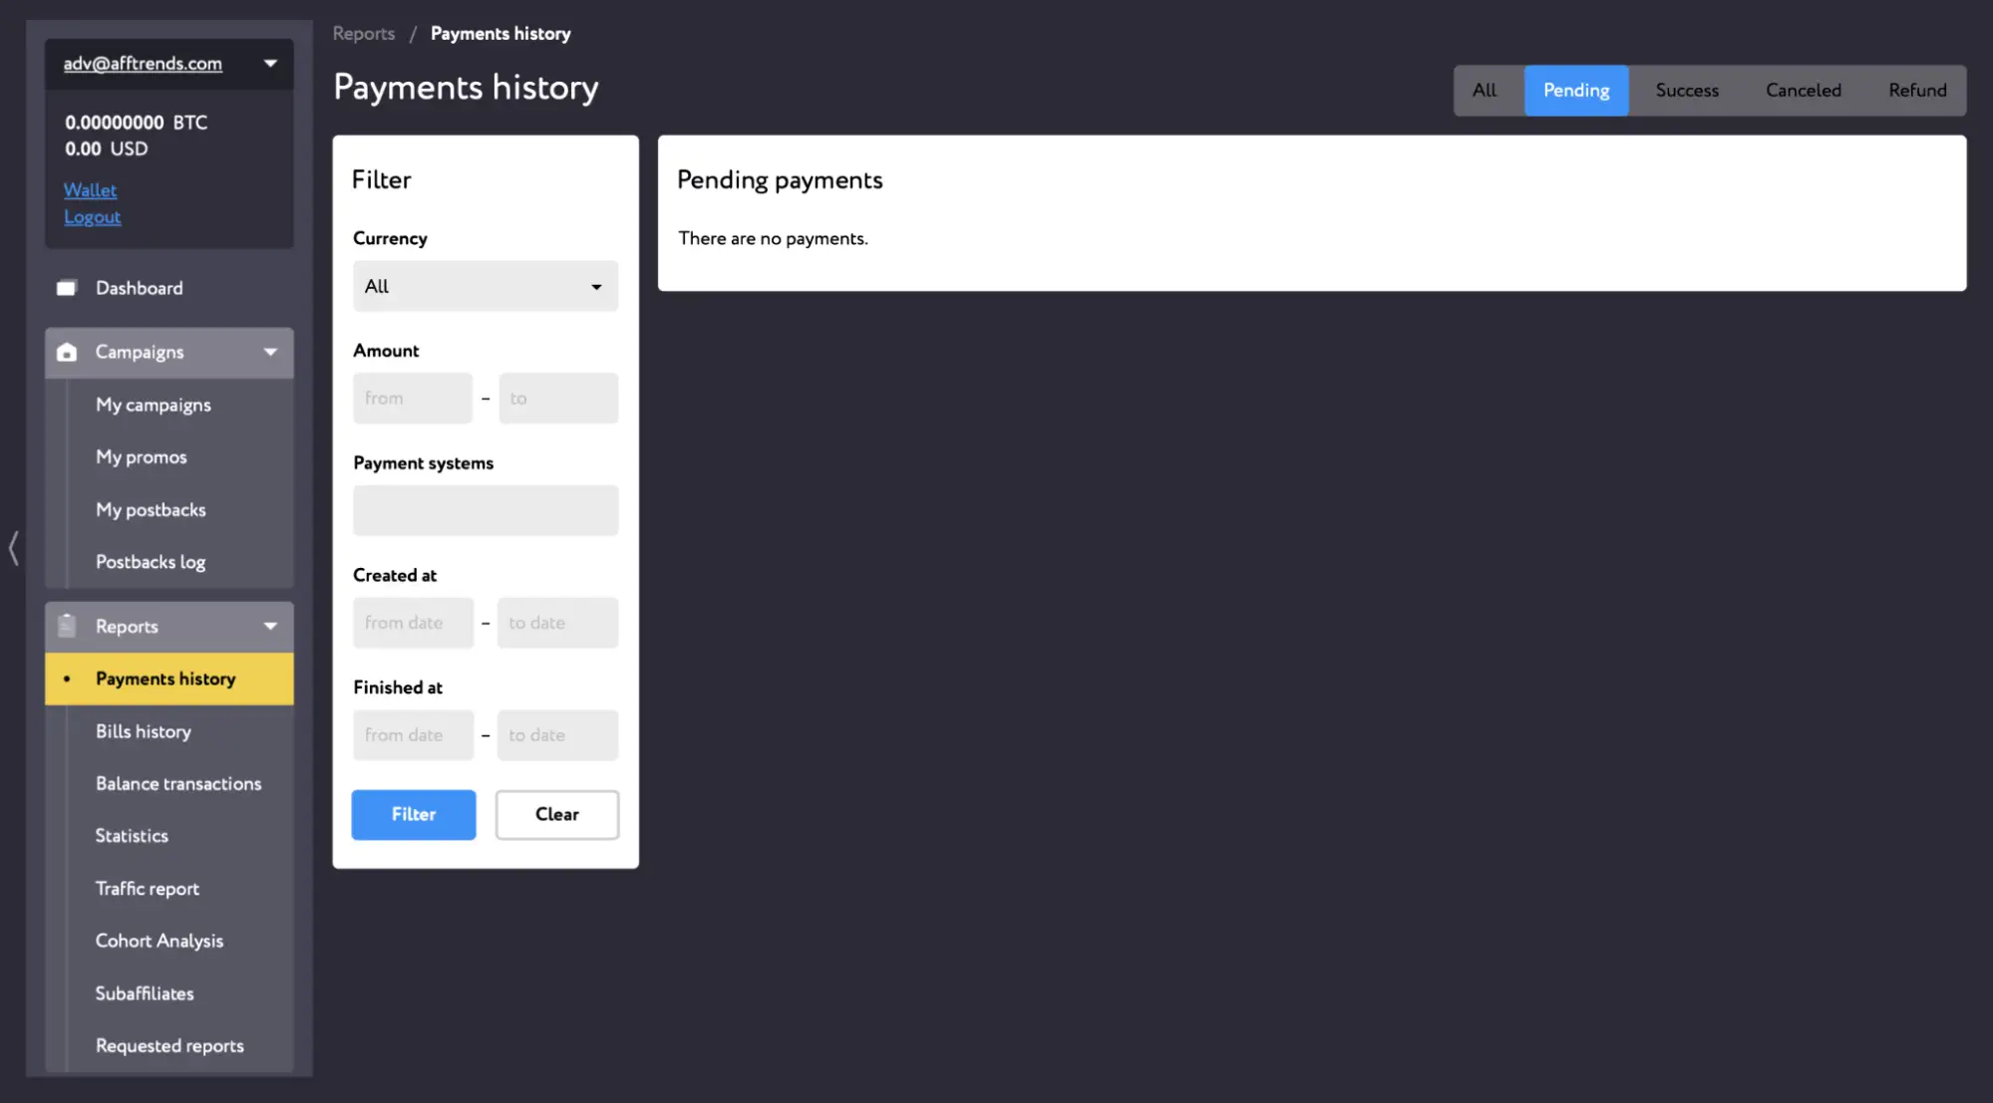Viewport: 1993px width, 1103px height.
Task: Select Payments history in sidebar
Action: coord(169,679)
